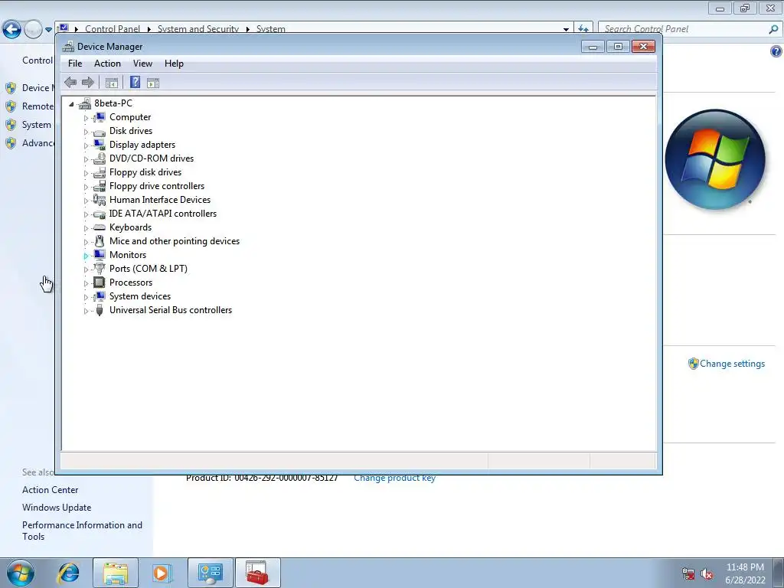Expand the DVD/CD-ROM drives node arrow
This screenshot has height=588, width=784.
pyautogui.click(x=86, y=159)
